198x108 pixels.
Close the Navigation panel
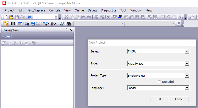[x=71, y=30]
